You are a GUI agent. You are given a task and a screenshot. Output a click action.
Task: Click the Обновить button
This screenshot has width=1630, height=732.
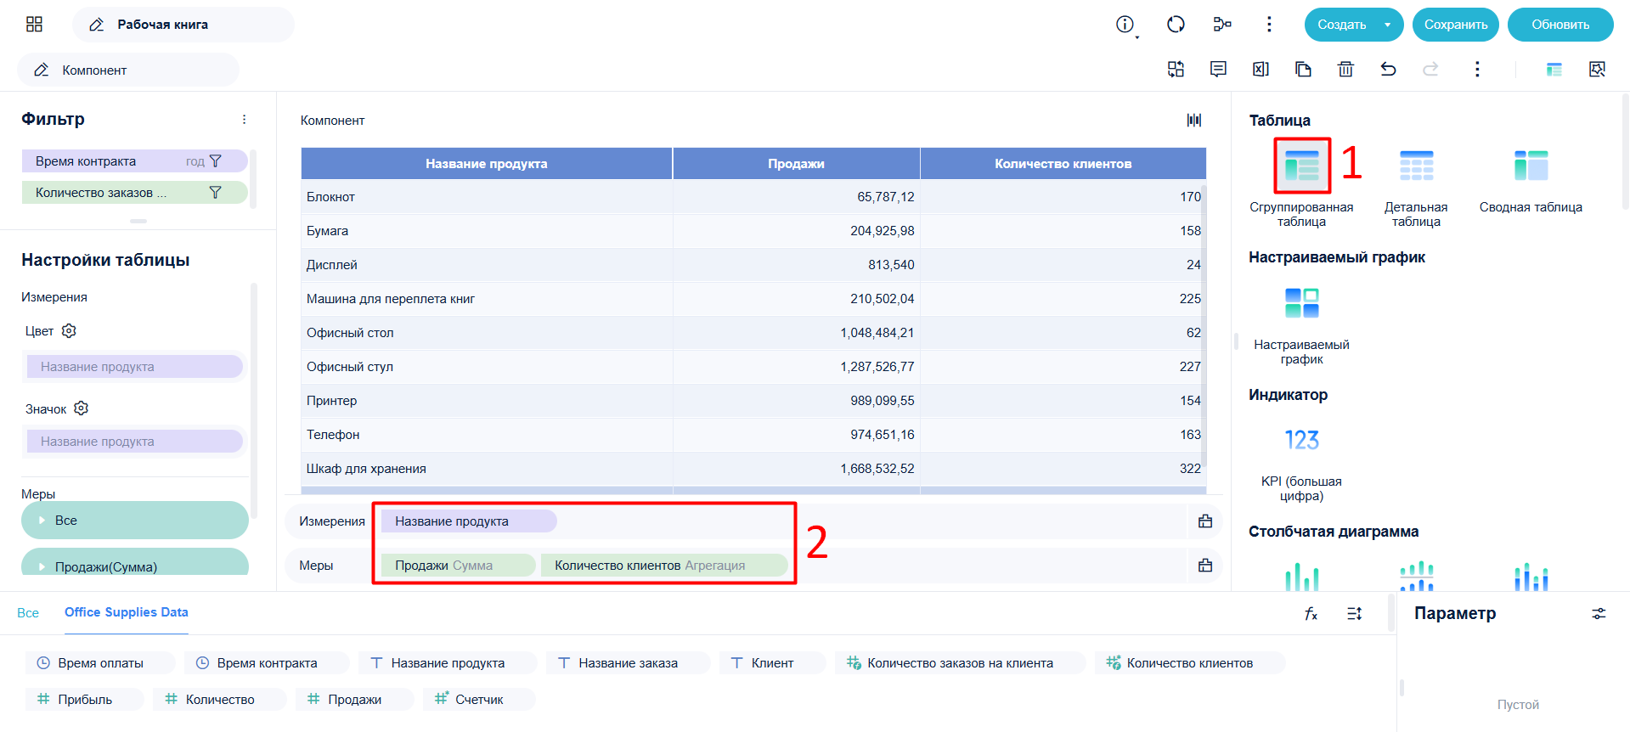coord(1560,25)
